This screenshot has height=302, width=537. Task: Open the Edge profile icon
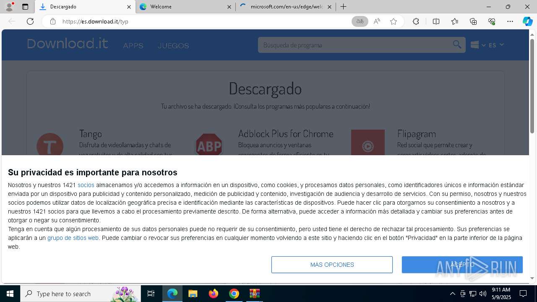click(9, 7)
